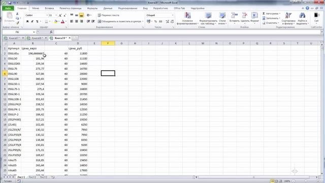
Task: Open the Формат cells format menu
Action: click(254, 18)
